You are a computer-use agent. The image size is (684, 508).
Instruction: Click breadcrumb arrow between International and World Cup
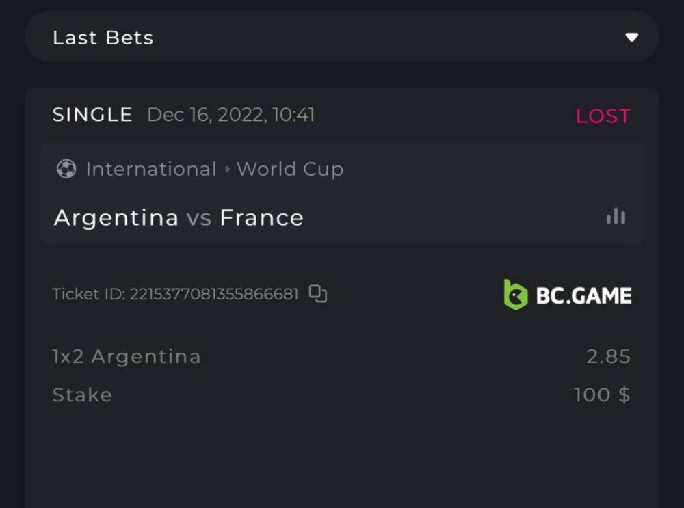coord(227,170)
